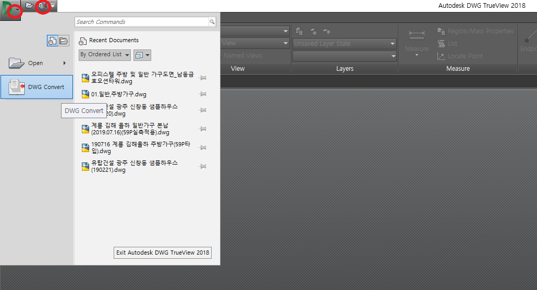537x290 pixels.
Task: Click the layer off lightbulb icon
Action: click(327, 31)
